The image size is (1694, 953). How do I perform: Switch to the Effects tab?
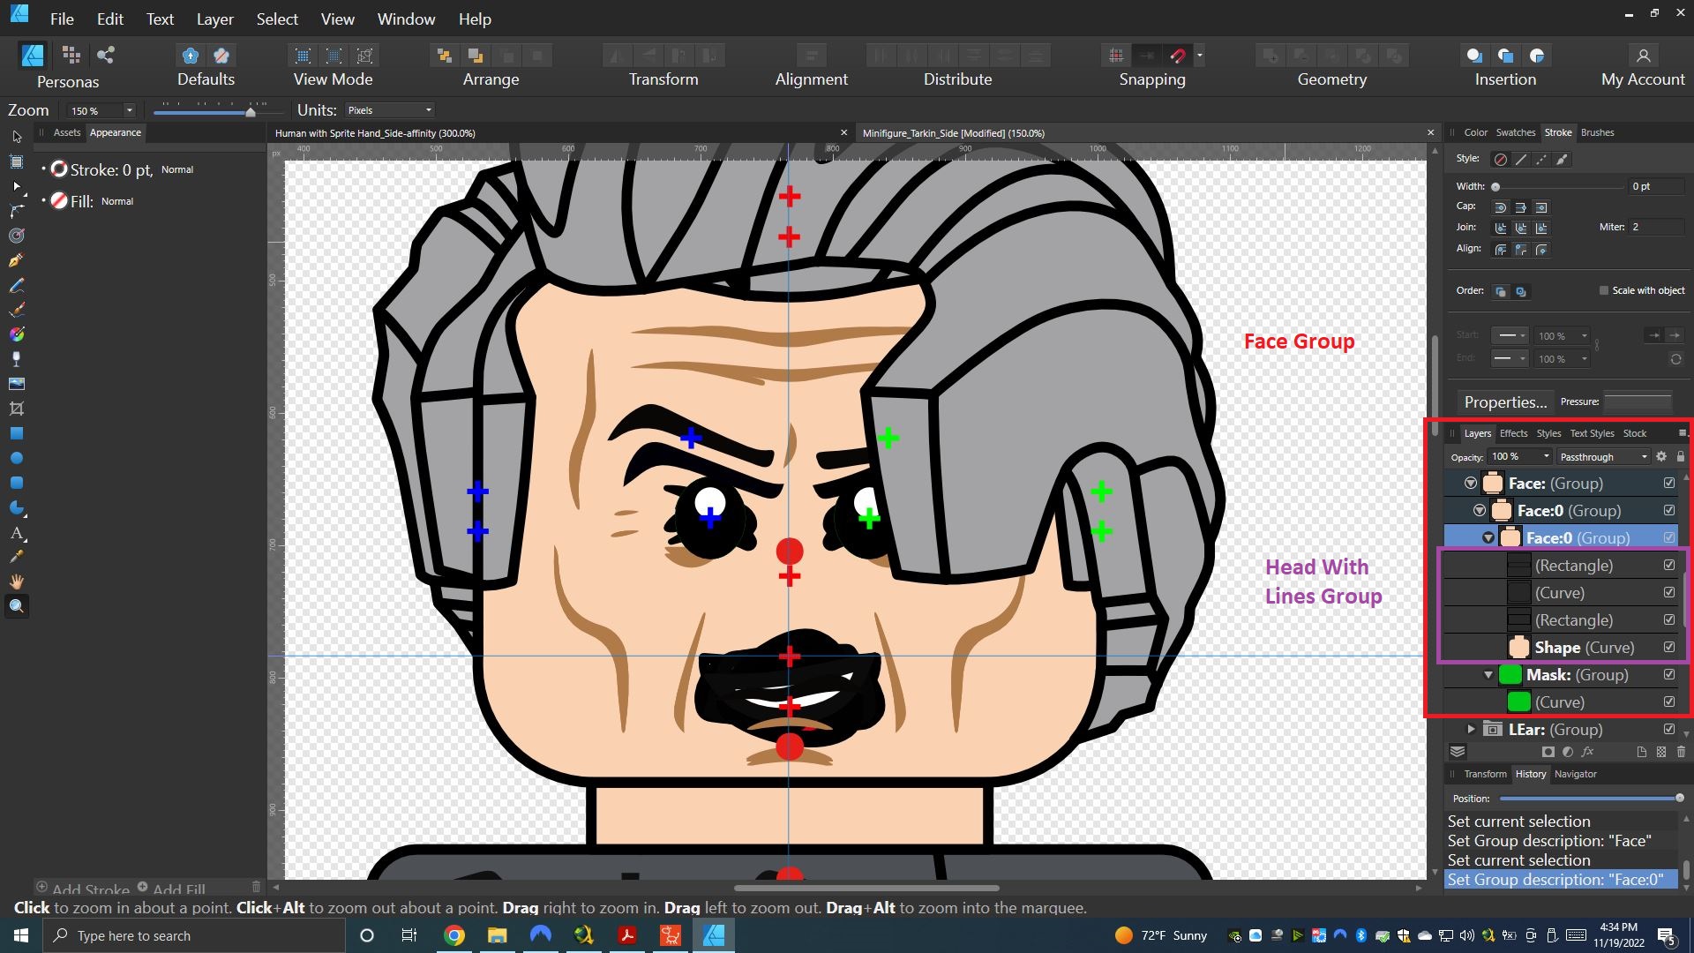1513,433
